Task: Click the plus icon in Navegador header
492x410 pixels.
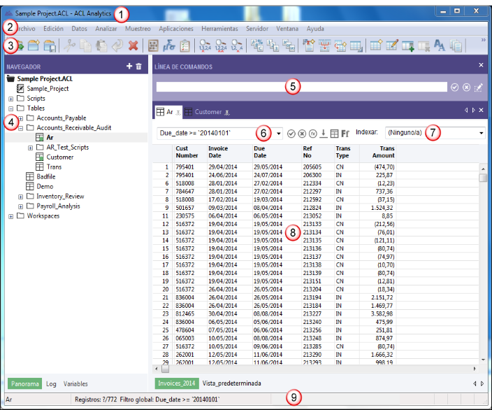Action: [129, 66]
